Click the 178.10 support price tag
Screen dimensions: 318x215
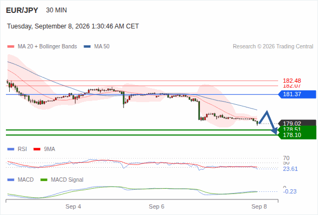pyautogui.click(x=298, y=135)
